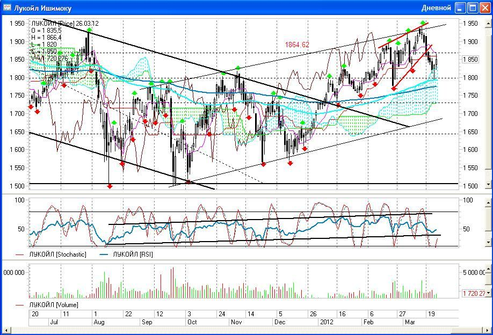Click the Oct month label on time axis
Image resolution: width=493 pixels, height=335 pixels.
192,322
